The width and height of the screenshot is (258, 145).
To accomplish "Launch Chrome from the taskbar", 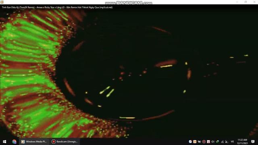I will (15, 141).
